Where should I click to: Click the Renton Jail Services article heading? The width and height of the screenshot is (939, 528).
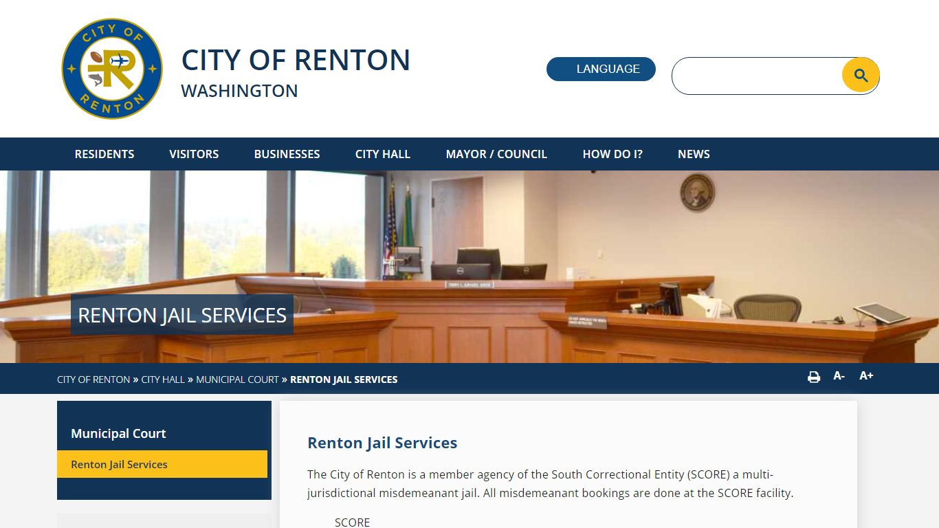coord(382,443)
